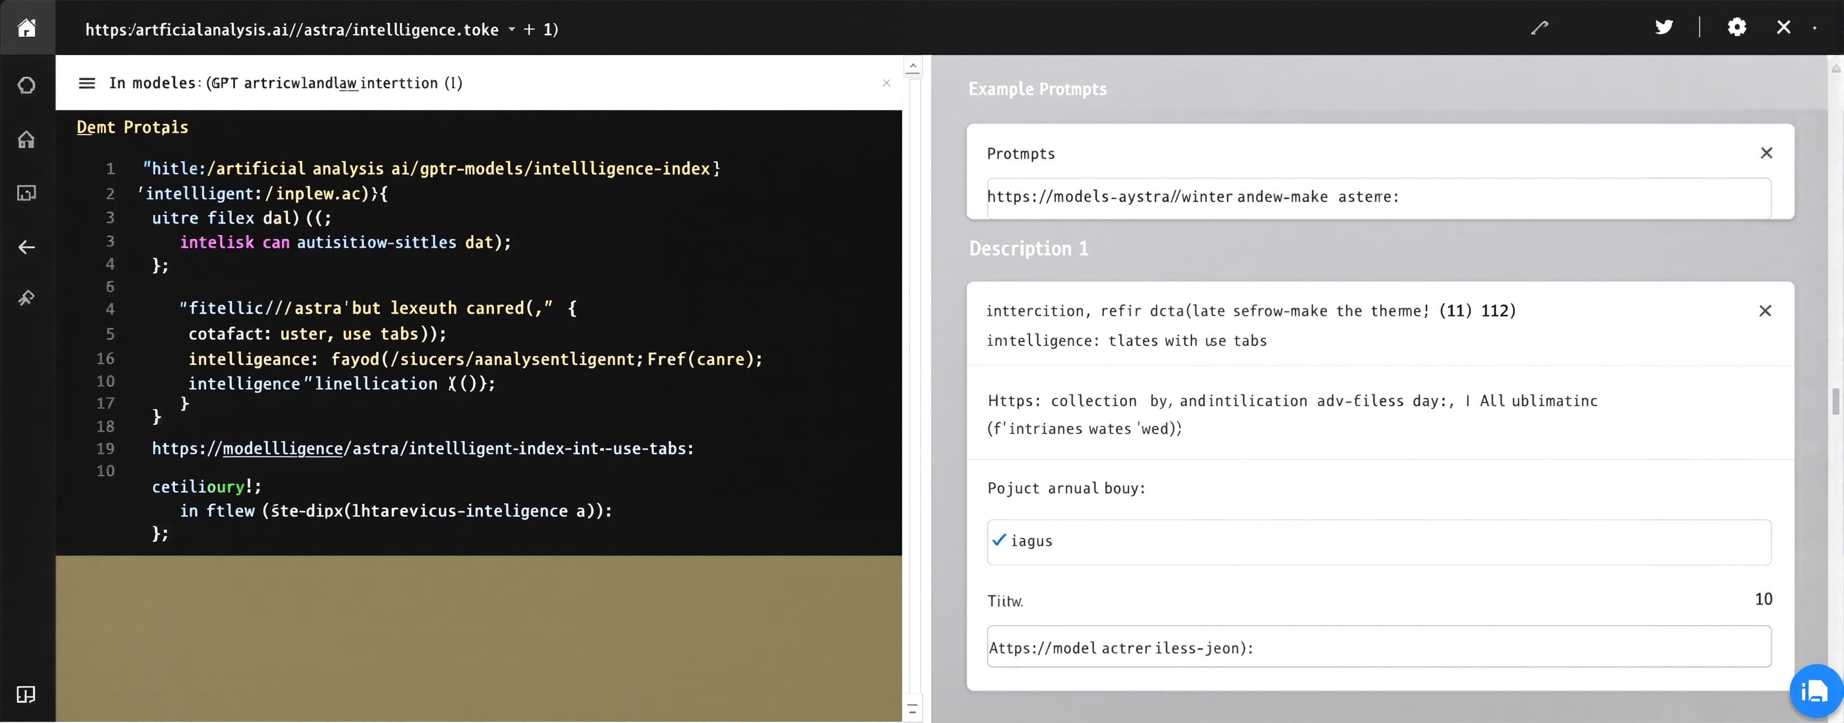This screenshot has height=723, width=1844.
Task: Click the cotafact: uster, use tabs line
Action: [317, 334]
